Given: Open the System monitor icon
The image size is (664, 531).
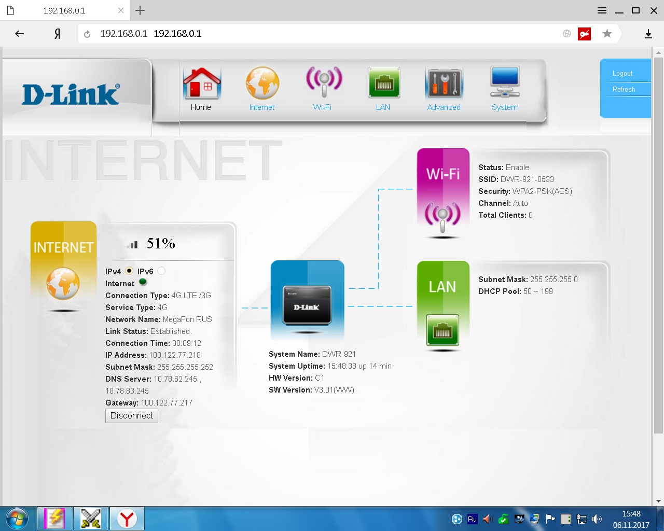Looking at the screenshot, I should (x=505, y=82).
